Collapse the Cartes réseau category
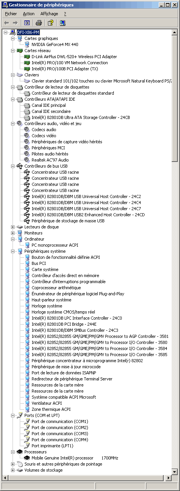The image size is (180, 491). 13,51
